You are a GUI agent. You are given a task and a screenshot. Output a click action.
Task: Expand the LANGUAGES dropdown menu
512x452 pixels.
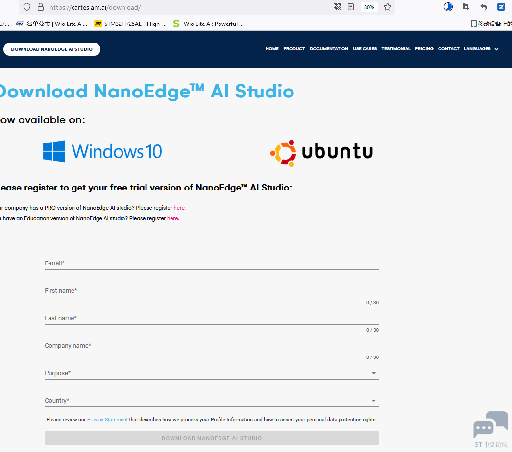pyautogui.click(x=481, y=49)
